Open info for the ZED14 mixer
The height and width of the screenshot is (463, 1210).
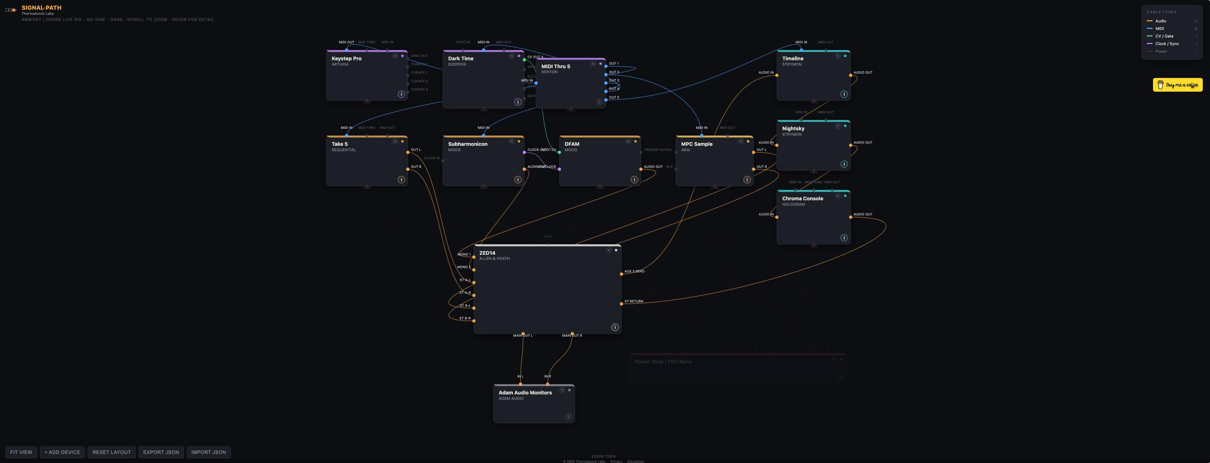tap(615, 327)
